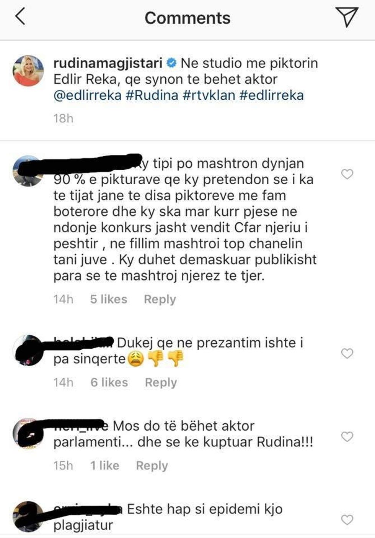Reply to the comment with 6 likes

[x=161, y=382]
